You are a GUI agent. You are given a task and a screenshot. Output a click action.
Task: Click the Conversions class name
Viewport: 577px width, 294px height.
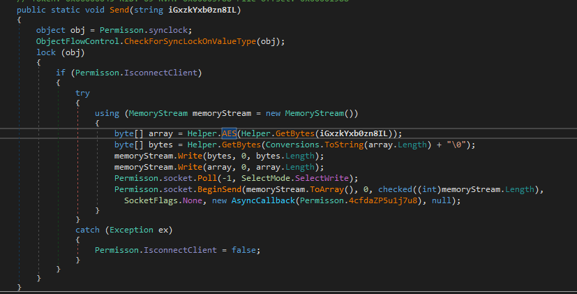[292, 145]
